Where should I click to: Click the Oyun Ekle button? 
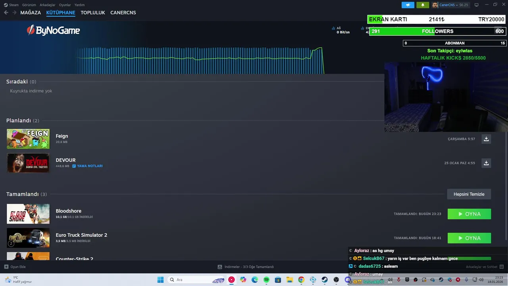[x=15, y=267]
